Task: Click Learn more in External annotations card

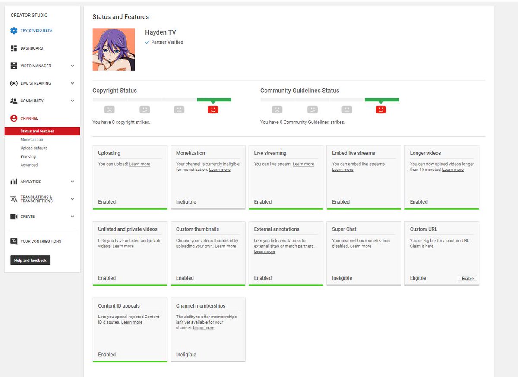Action: [265, 251]
